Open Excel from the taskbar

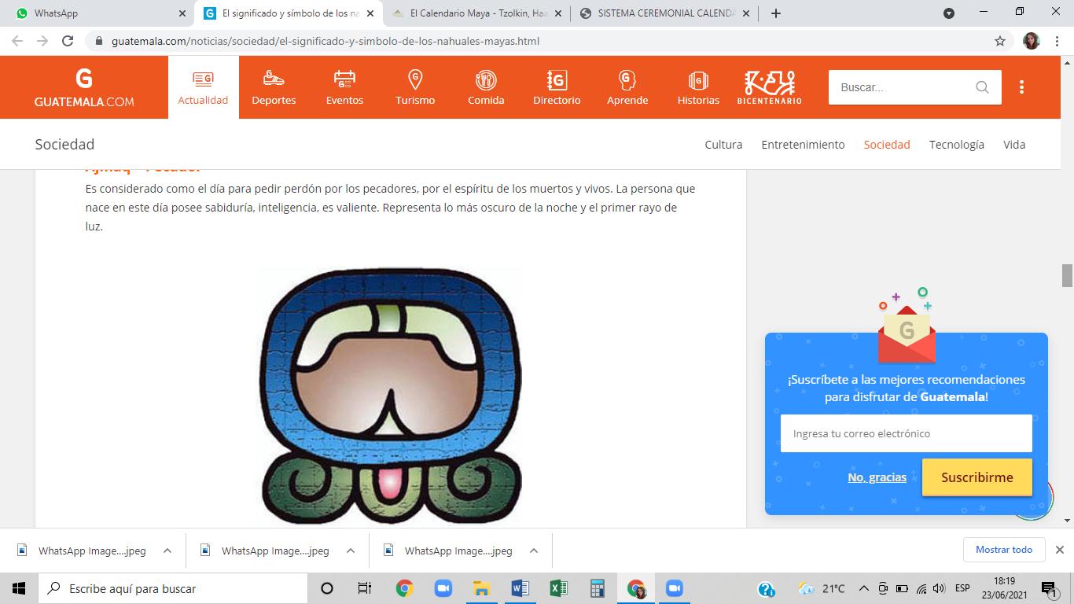coord(558,588)
